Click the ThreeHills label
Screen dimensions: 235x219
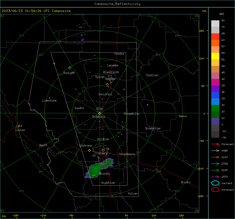pos(131,114)
